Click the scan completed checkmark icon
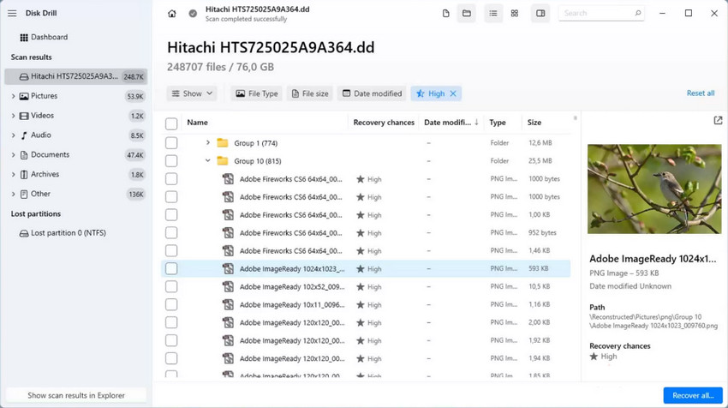This screenshot has width=728, height=408. pos(193,14)
